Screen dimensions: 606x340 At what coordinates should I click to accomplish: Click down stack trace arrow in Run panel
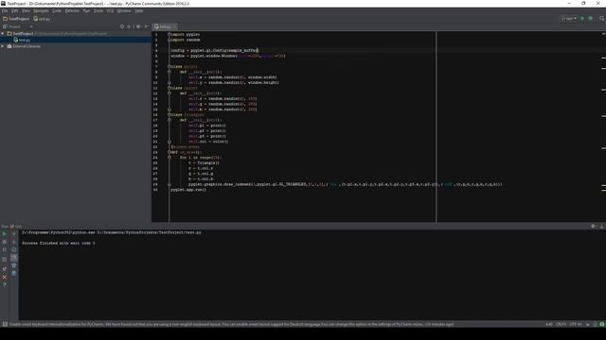13,242
